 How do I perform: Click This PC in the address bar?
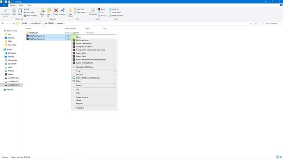tap(24, 23)
